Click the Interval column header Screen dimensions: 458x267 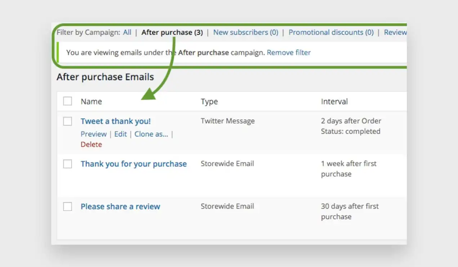[x=334, y=102]
